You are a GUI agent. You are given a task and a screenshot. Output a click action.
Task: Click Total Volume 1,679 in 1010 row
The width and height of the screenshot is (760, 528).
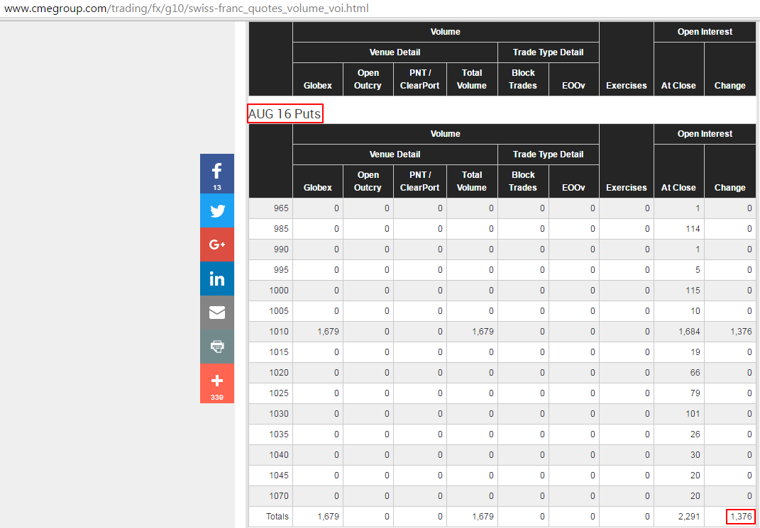[483, 332]
